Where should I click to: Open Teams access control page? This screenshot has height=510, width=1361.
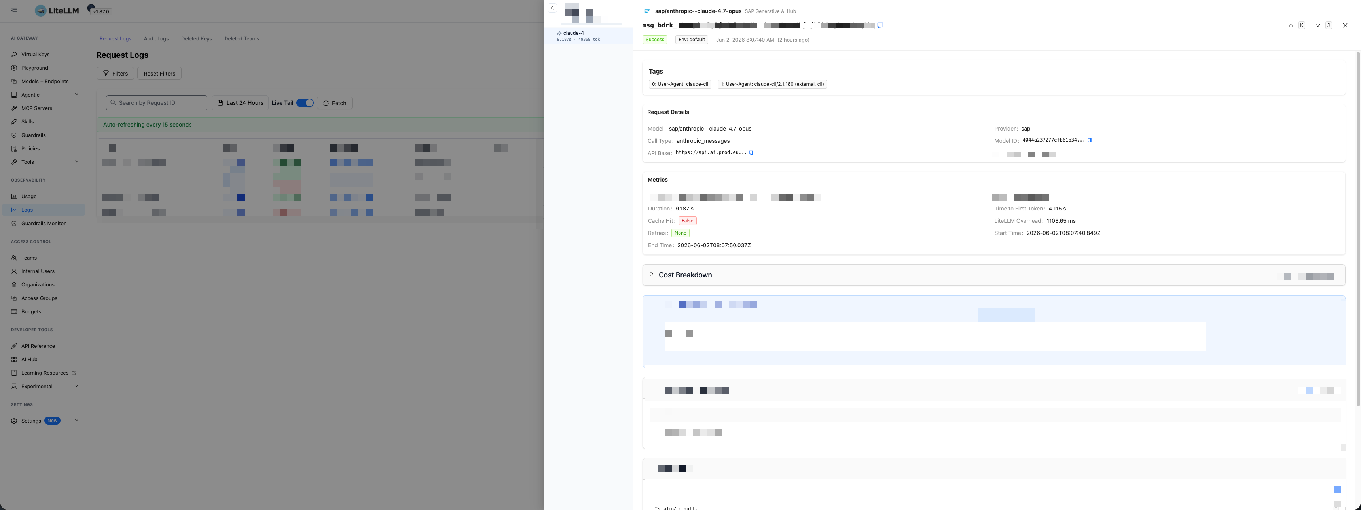[28, 258]
